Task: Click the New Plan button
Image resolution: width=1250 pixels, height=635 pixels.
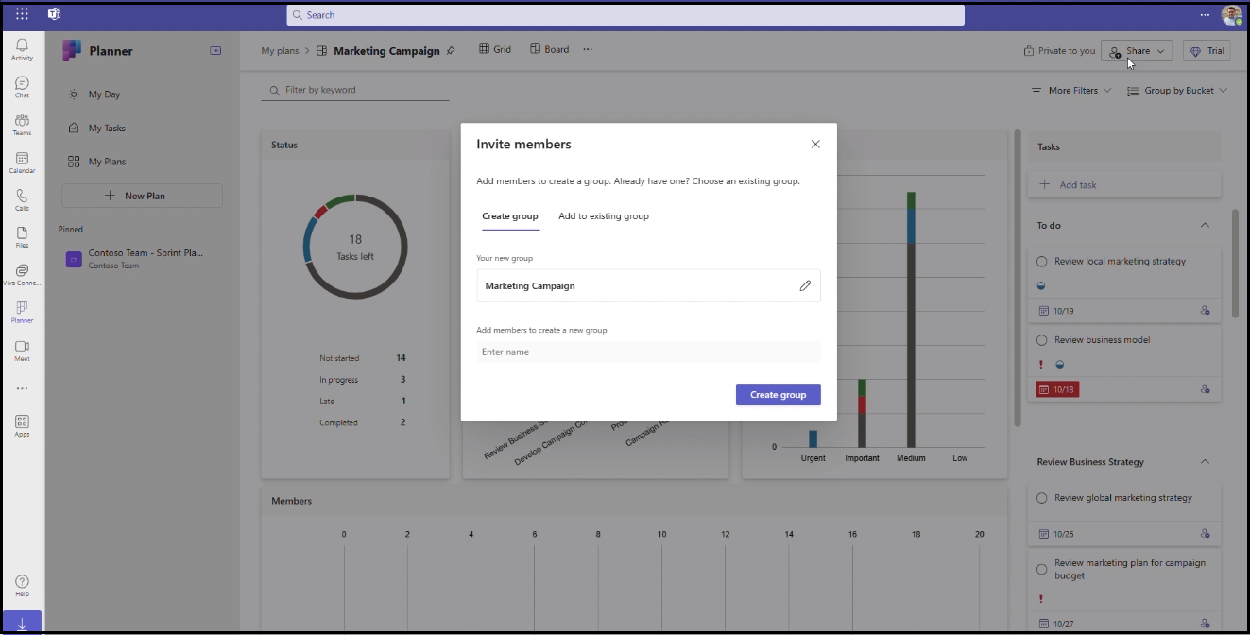Action: (142, 196)
